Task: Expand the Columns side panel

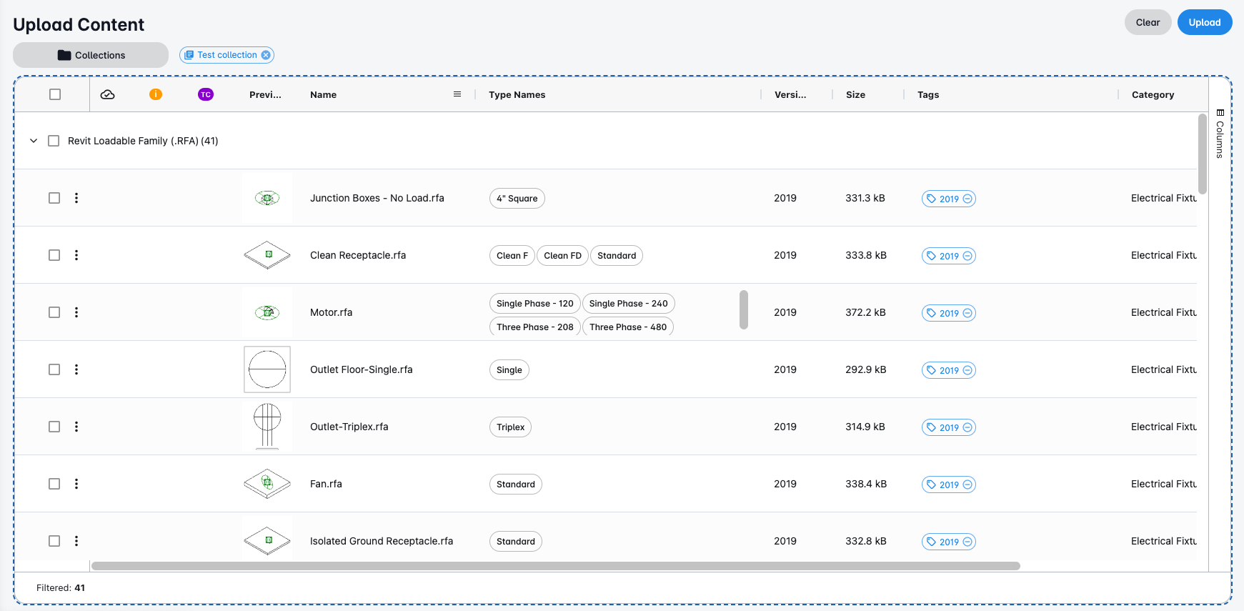Action: [1220, 134]
